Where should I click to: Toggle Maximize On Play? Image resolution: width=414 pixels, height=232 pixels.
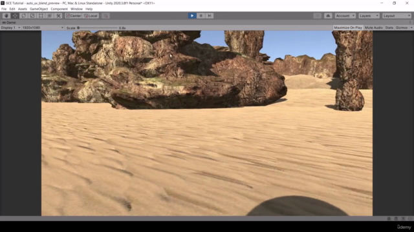(x=348, y=28)
